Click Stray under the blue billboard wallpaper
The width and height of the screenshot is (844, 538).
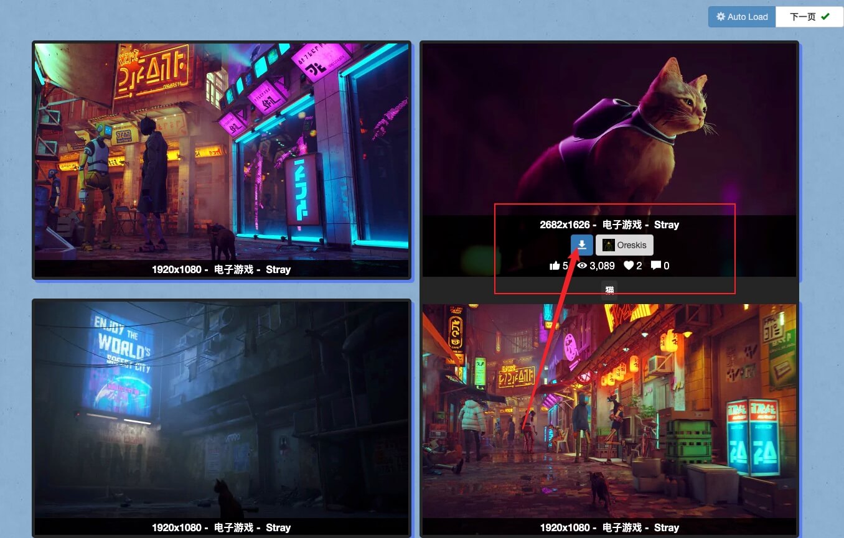coord(278,527)
